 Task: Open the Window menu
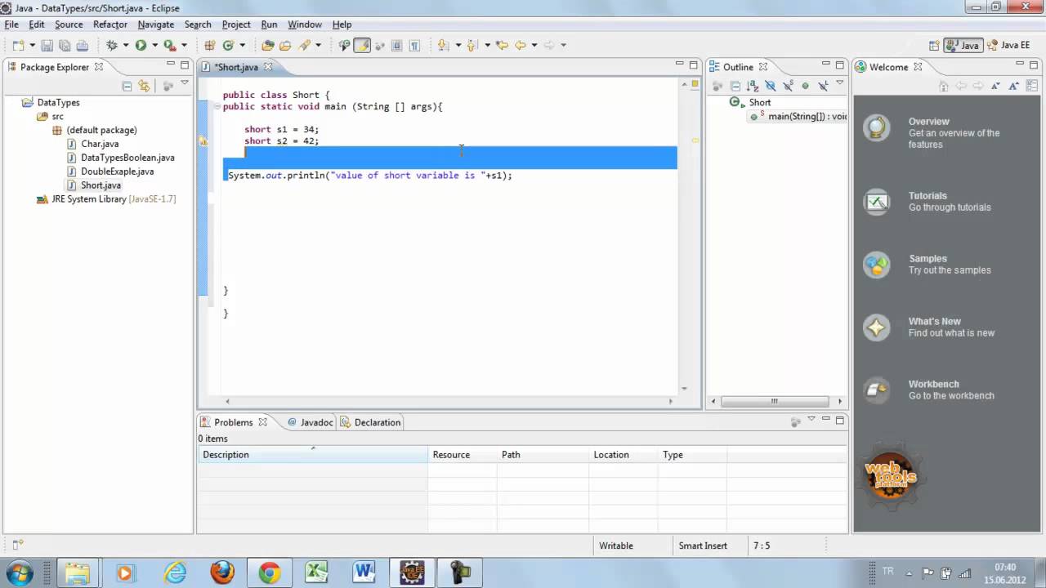click(305, 24)
